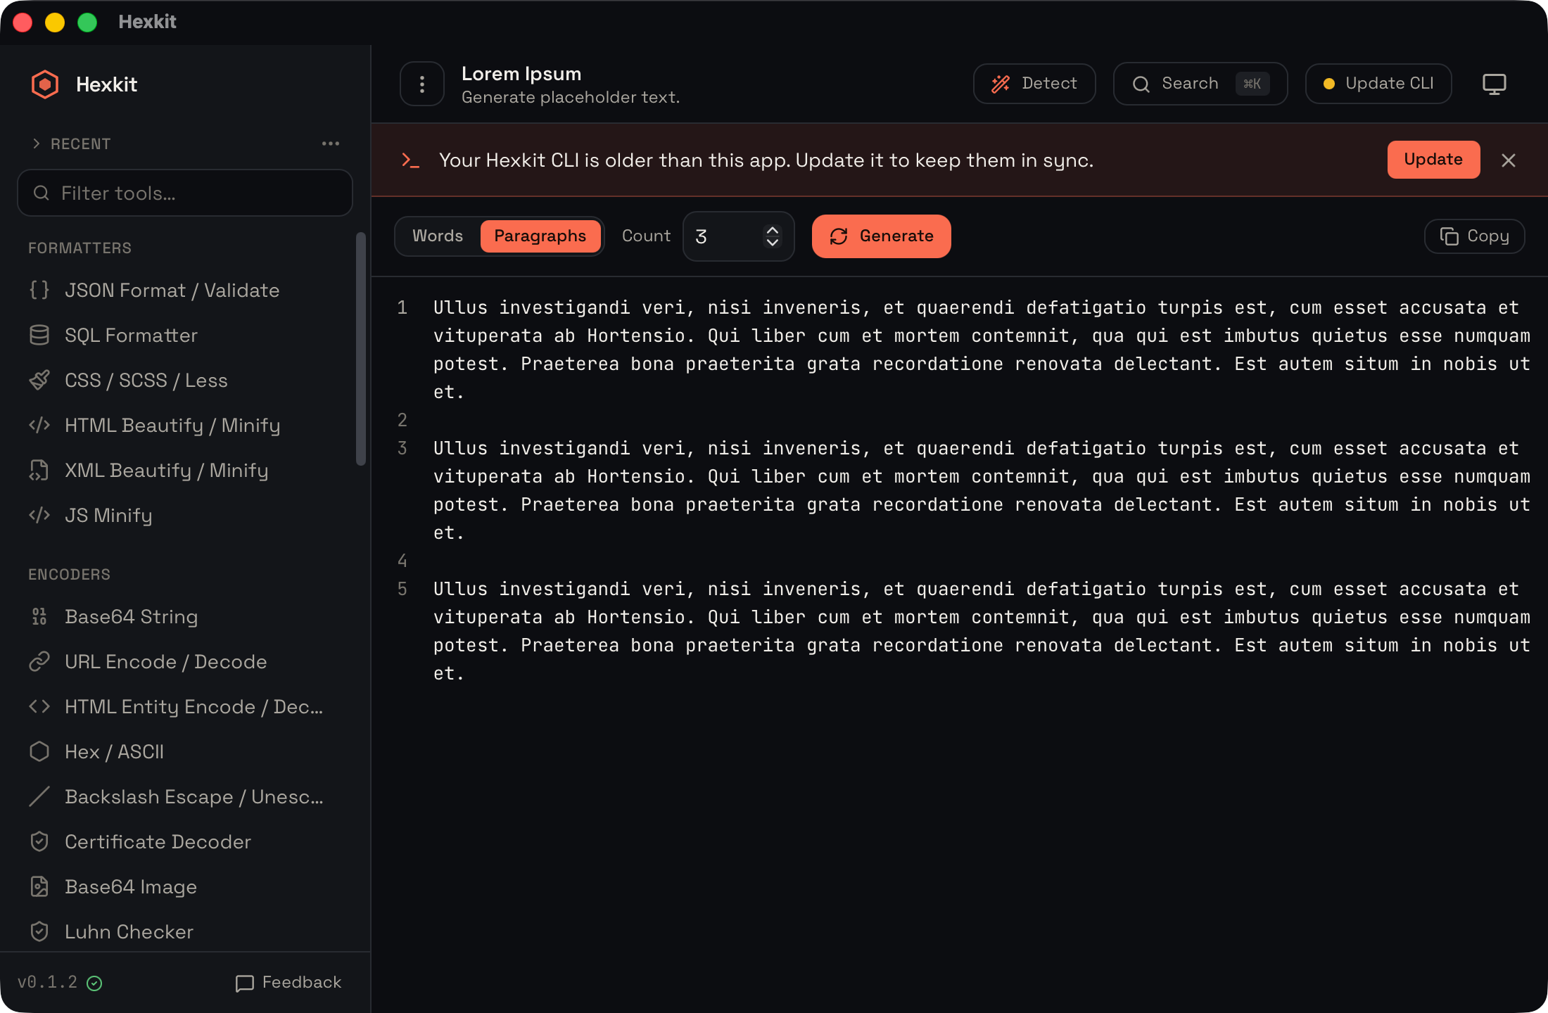Click the JSON Format braces icon

tap(39, 290)
